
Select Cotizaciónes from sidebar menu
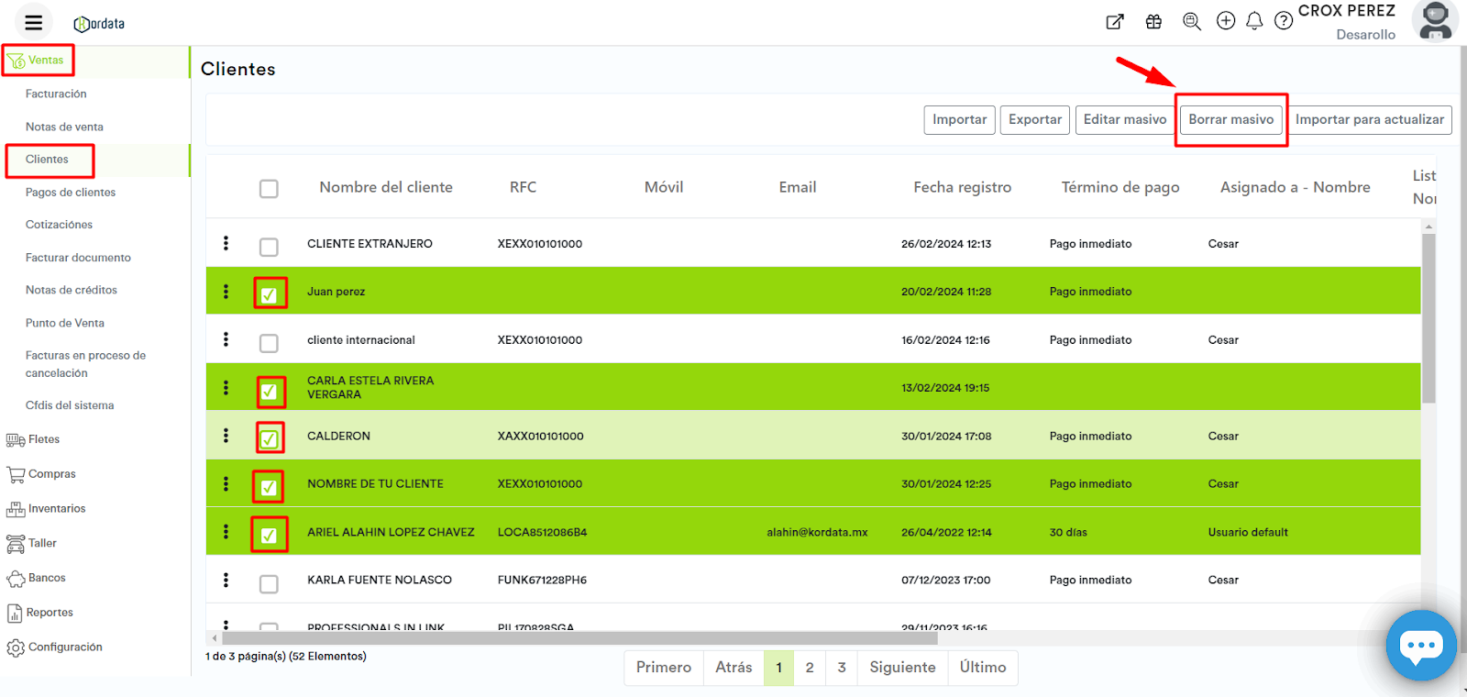[x=59, y=225]
